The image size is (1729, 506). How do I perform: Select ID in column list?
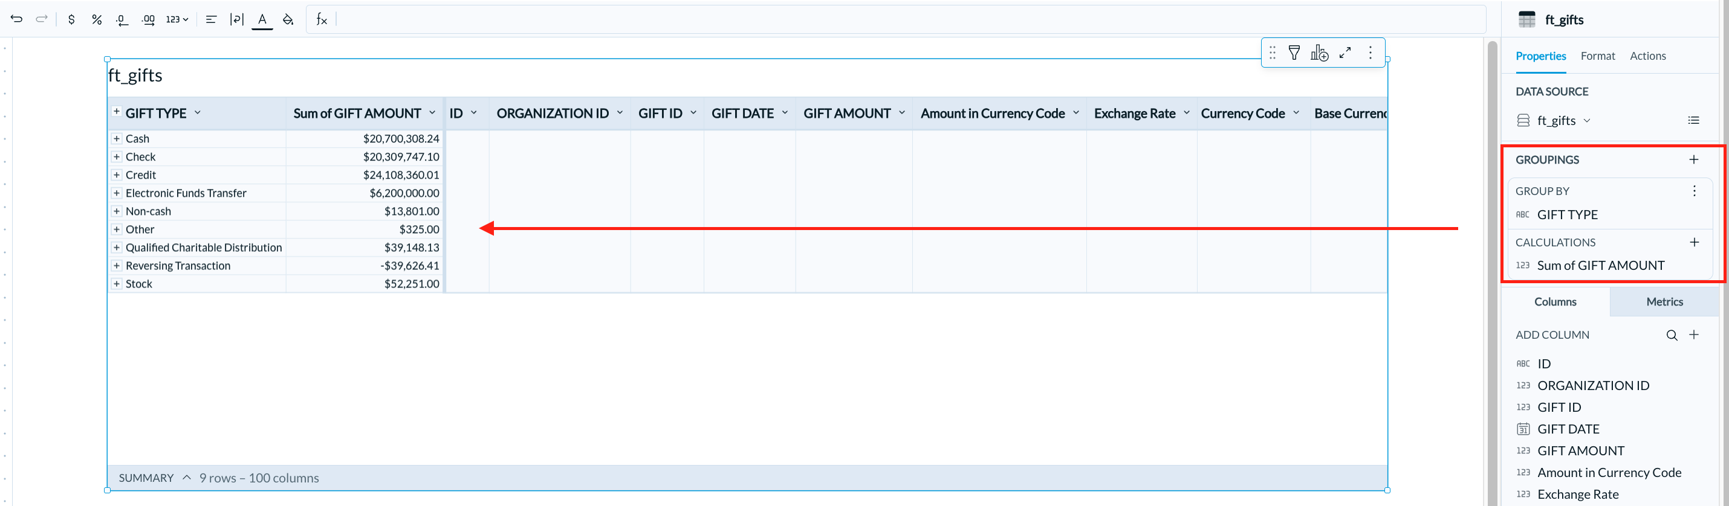coord(1544,364)
